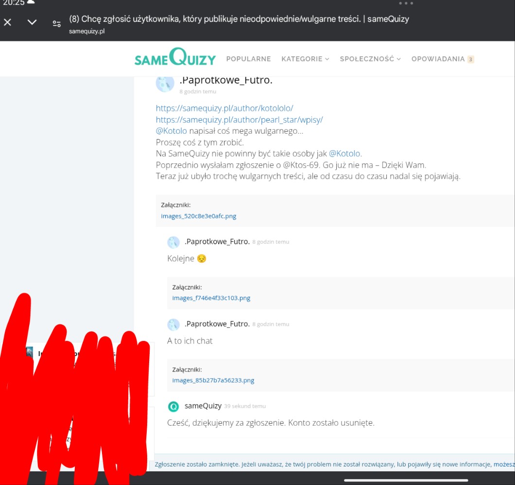
Task: Click avatar beside "A to ich chat" reply
Action: [x=173, y=324]
